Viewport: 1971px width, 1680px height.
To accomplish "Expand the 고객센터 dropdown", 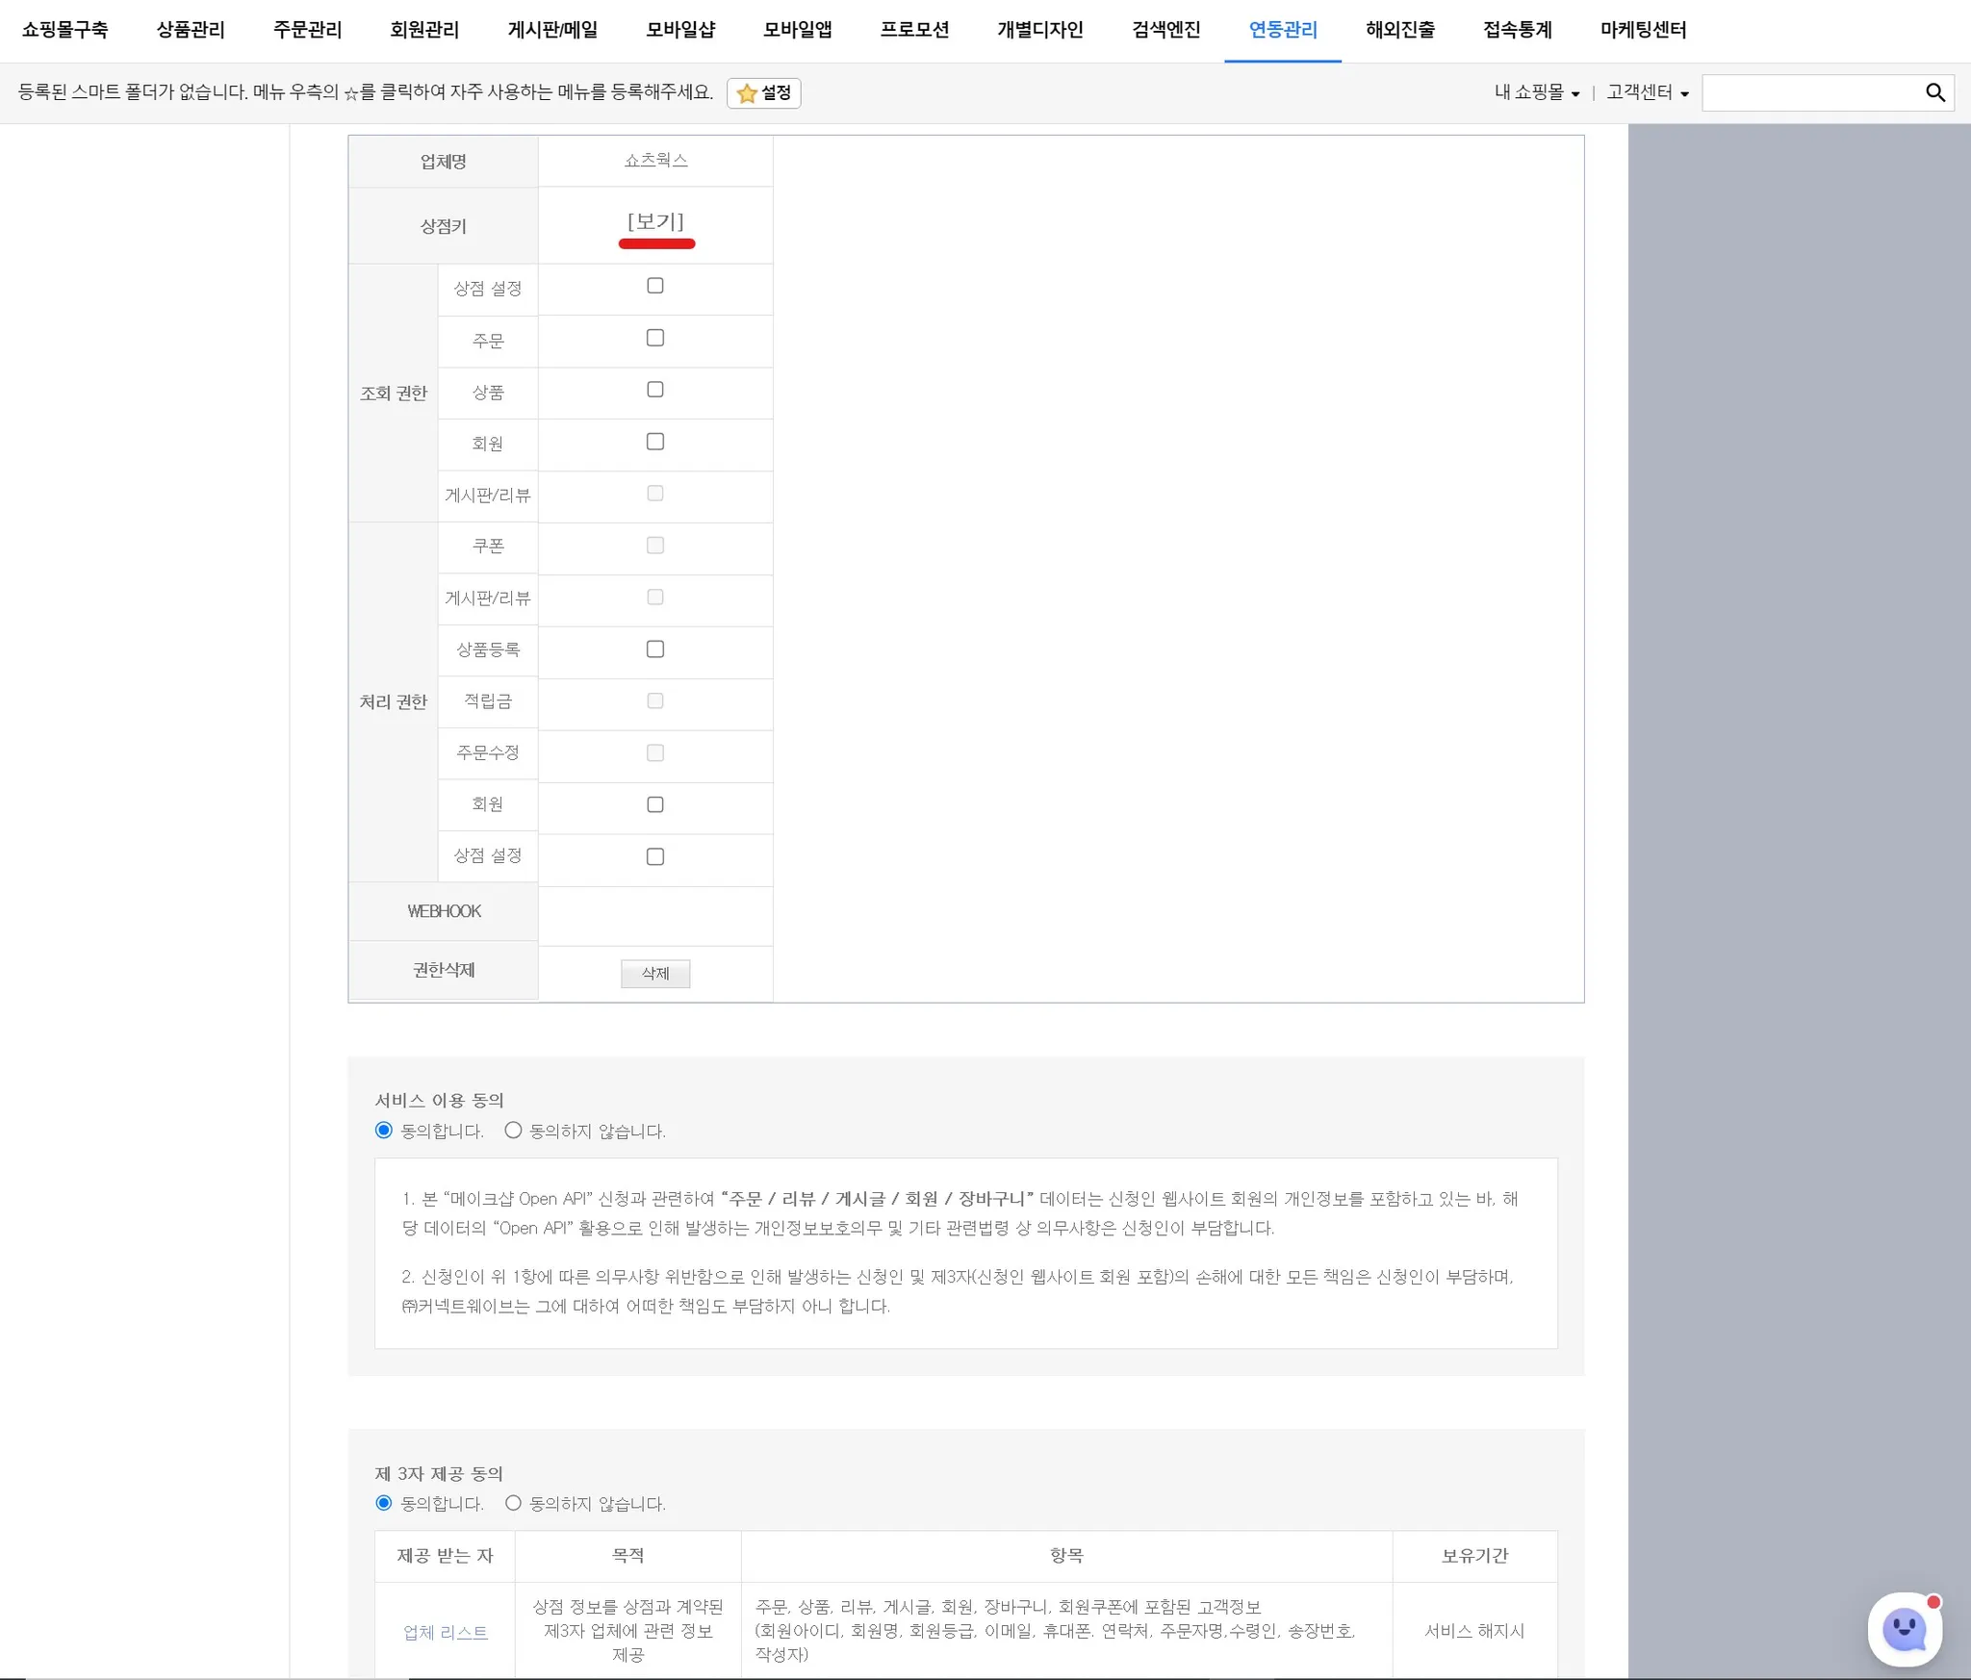I will pyautogui.click(x=1647, y=92).
